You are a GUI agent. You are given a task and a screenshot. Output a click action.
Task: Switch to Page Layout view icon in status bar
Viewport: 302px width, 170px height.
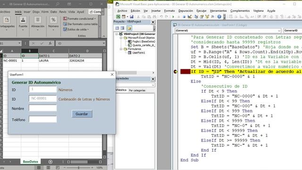48,168
